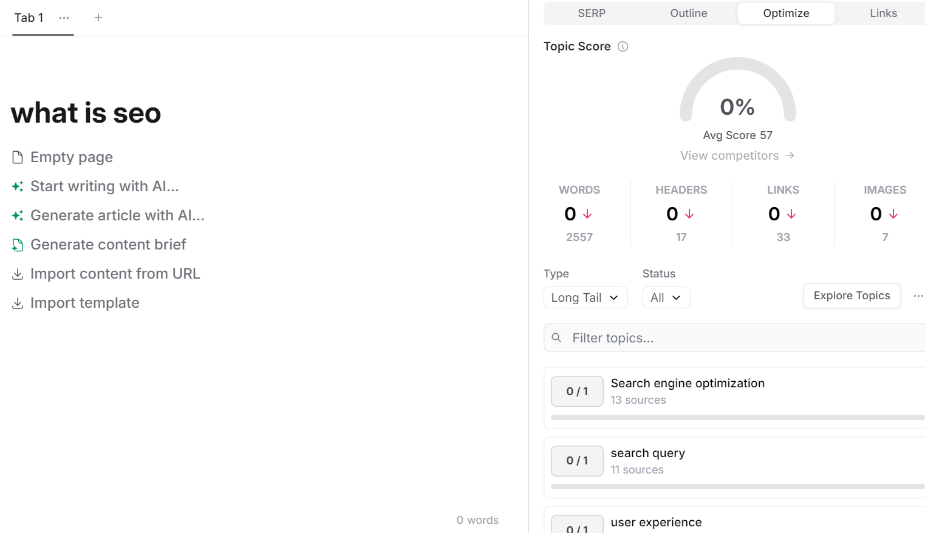This screenshot has width=925, height=533.
Task: Click the Generate content brief document icon
Action: tap(18, 245)
